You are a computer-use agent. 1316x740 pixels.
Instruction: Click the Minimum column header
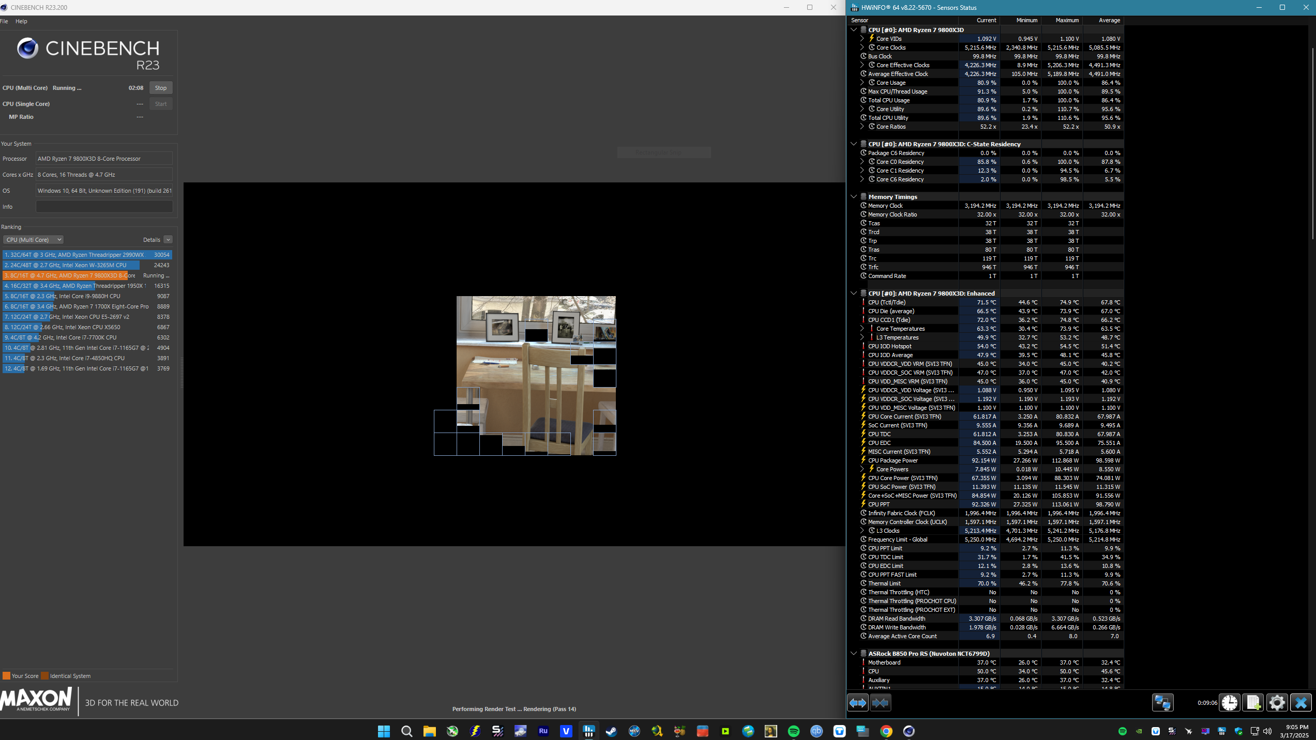click(1021, 20)
